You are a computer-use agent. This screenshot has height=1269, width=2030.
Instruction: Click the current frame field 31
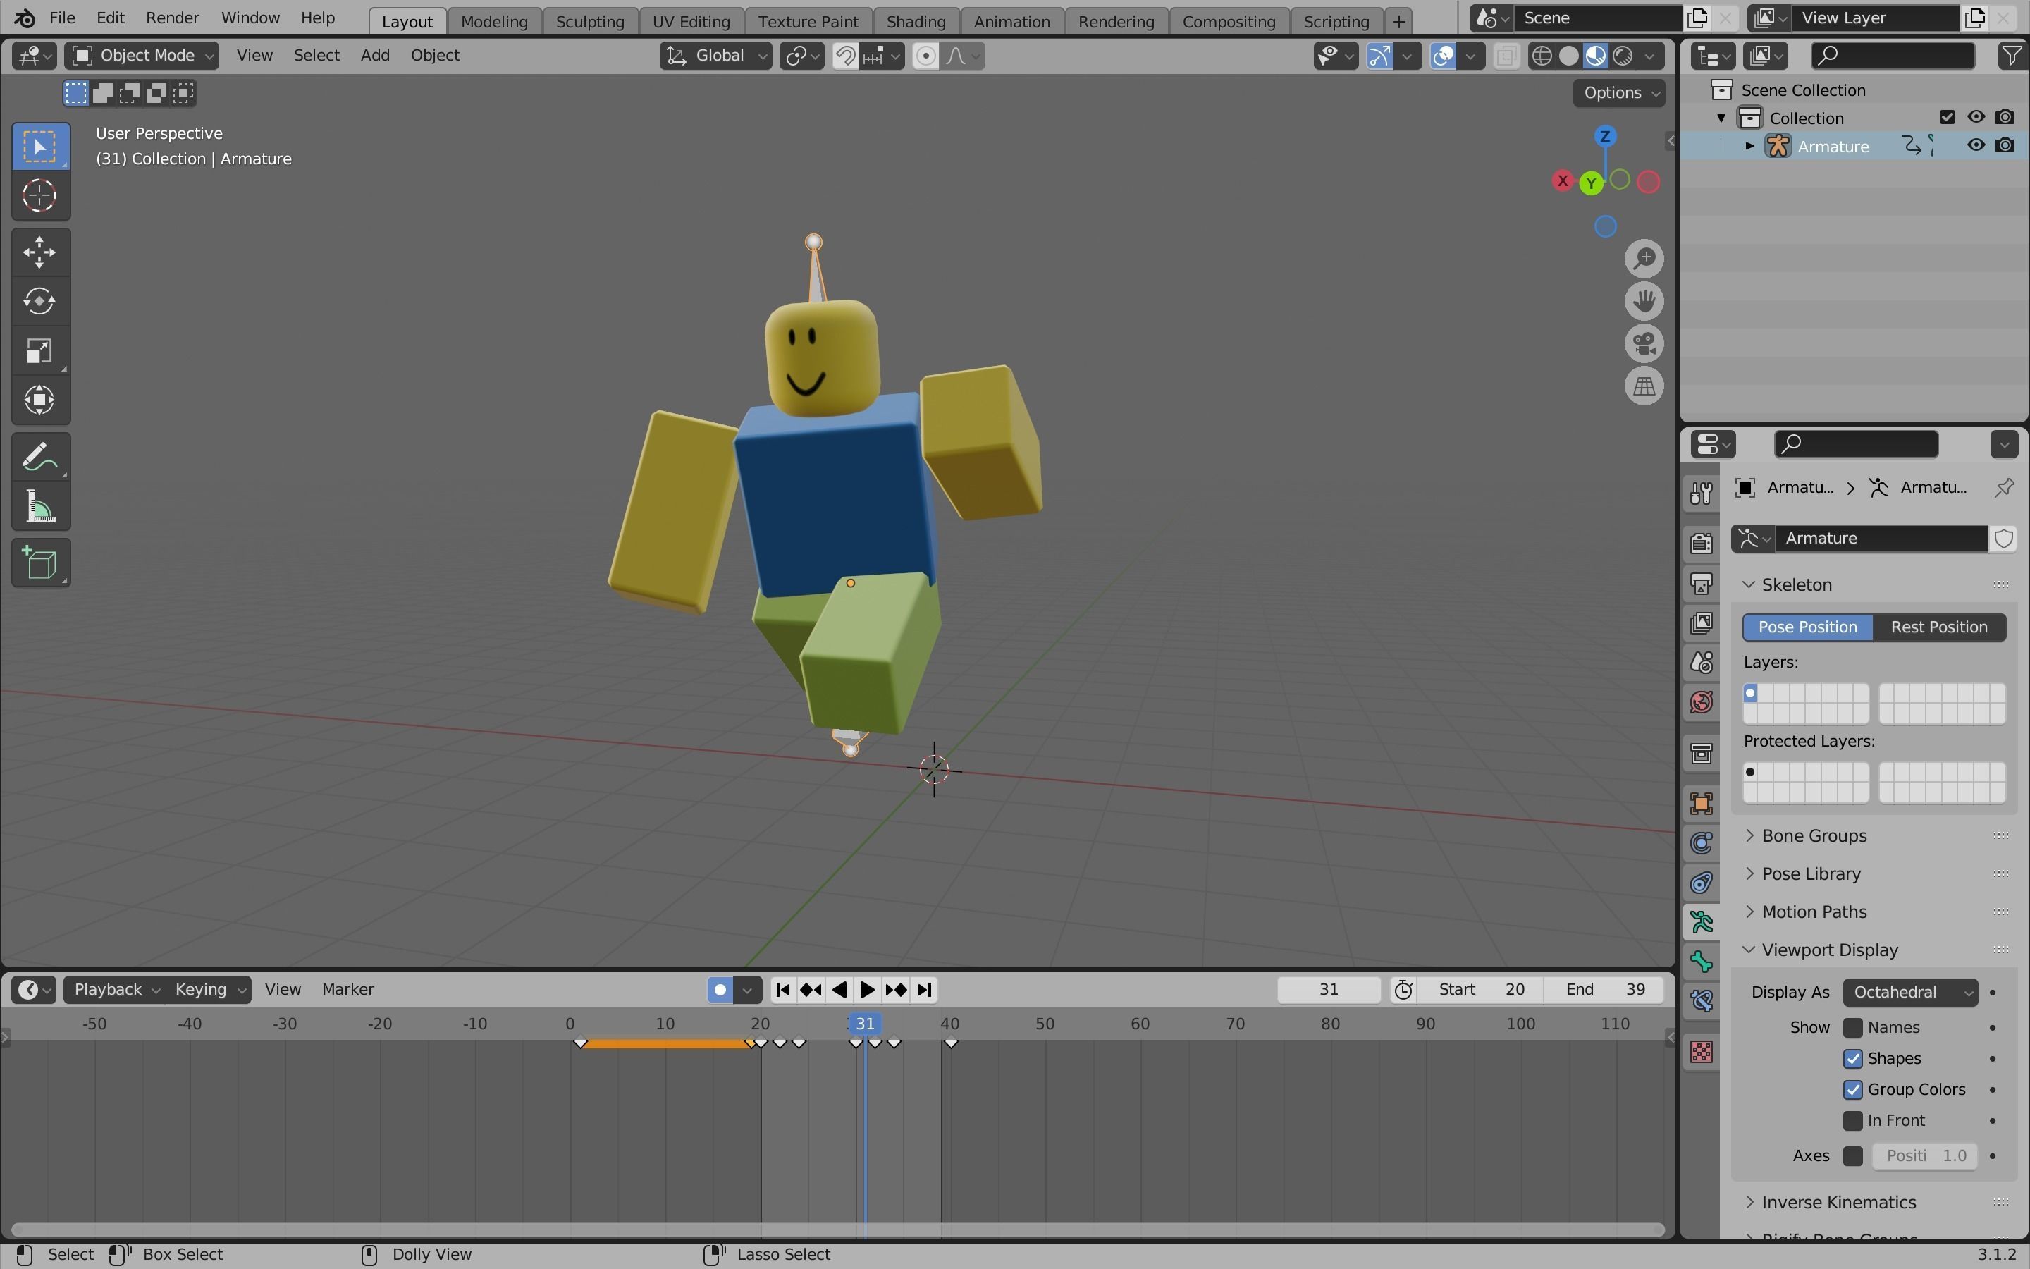[1329, 990]
